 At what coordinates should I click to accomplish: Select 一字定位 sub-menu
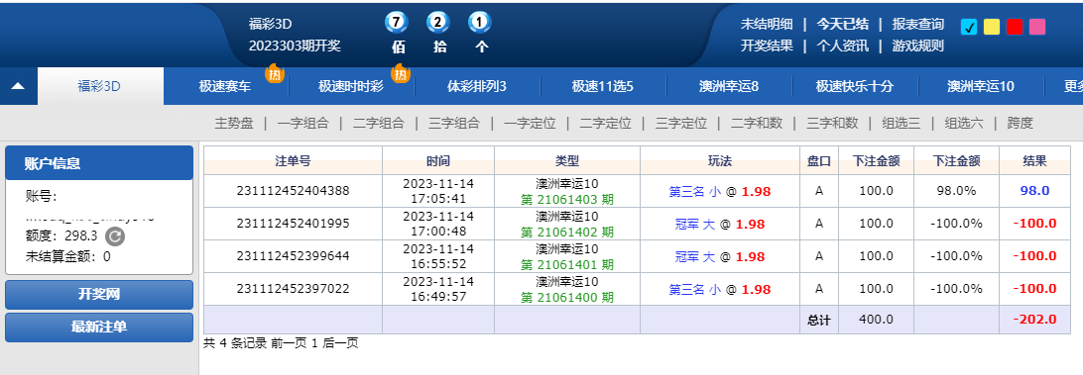530,124
